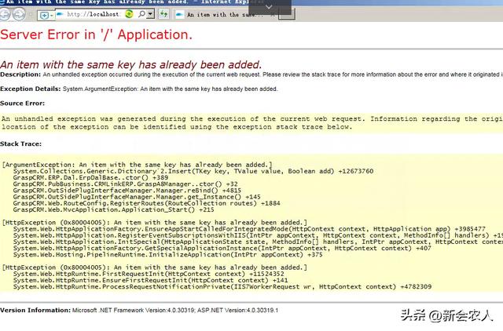This screenshot has height=331, width=503.
Task: Click the magnifier search icon in address bar
Action: coord(141,14)
